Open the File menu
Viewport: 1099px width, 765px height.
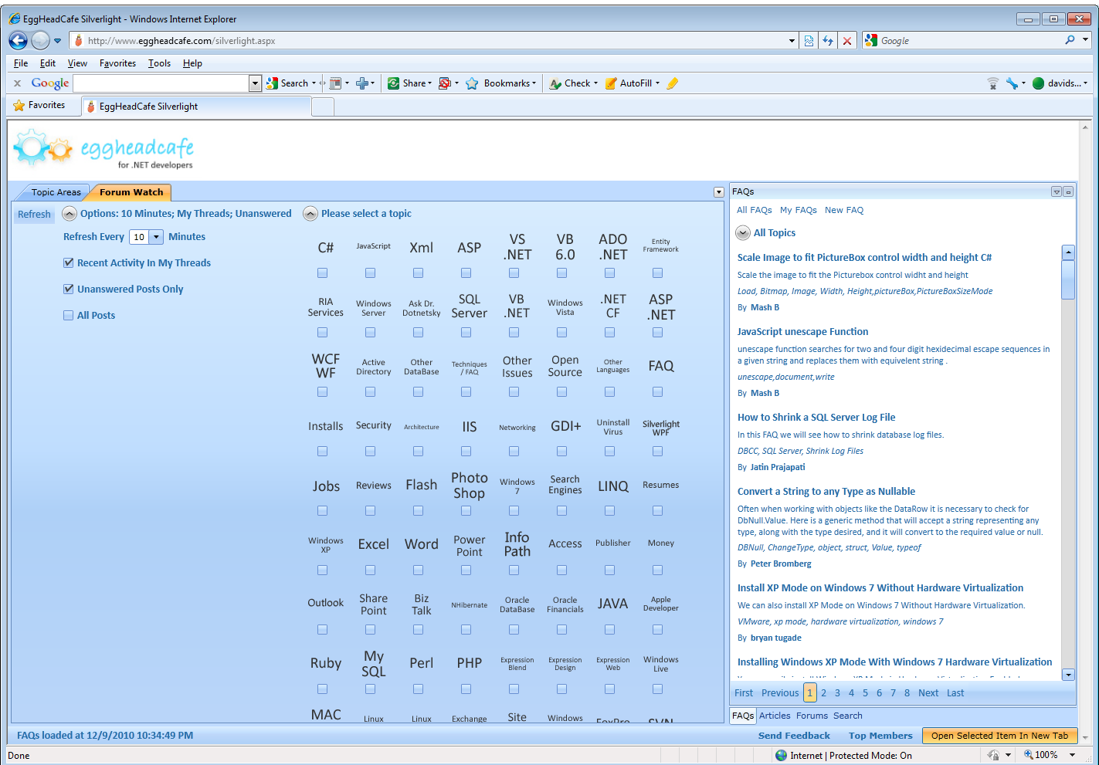pyautogui.click(x=21, y=63)
